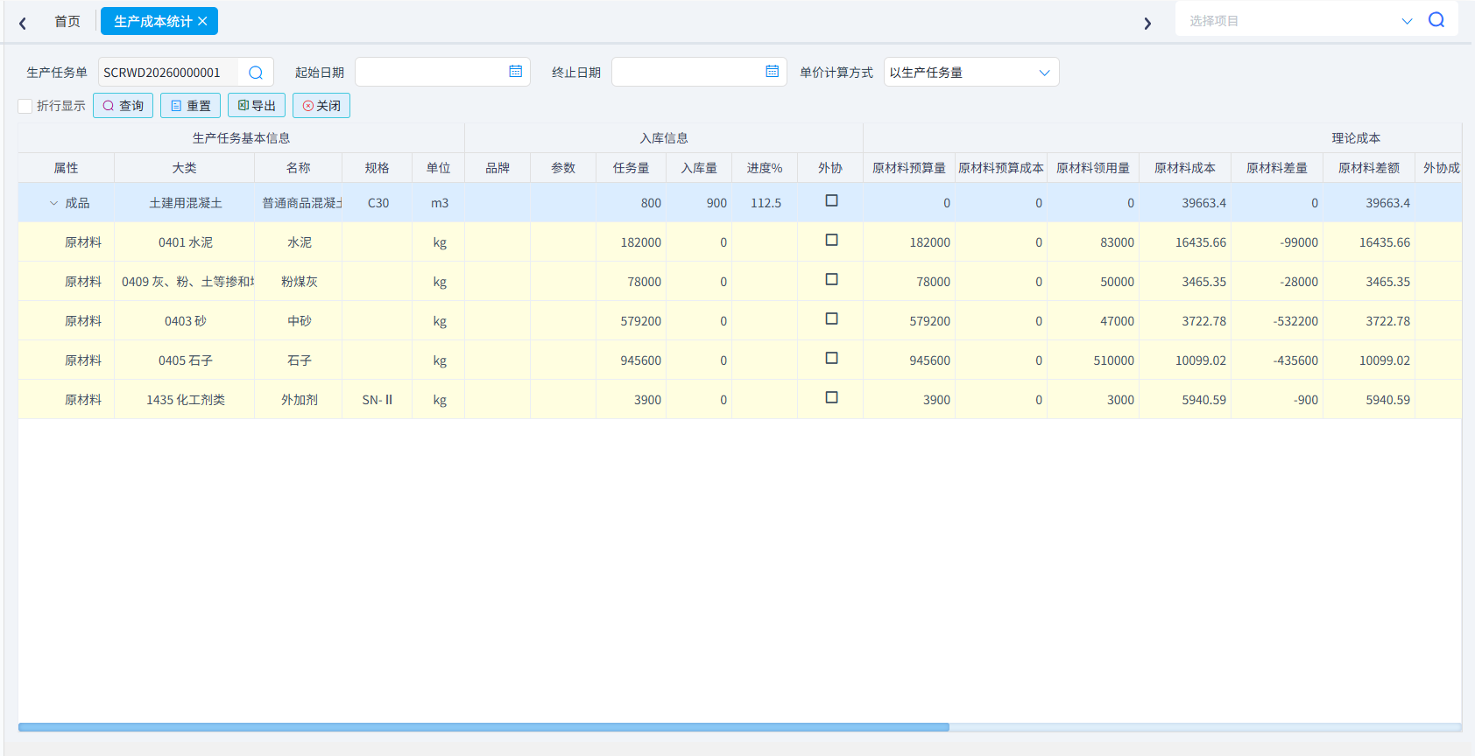Click the left tab-scroll arrow
This screenshot has height=756, width=1475.
(x=23, y=24)
